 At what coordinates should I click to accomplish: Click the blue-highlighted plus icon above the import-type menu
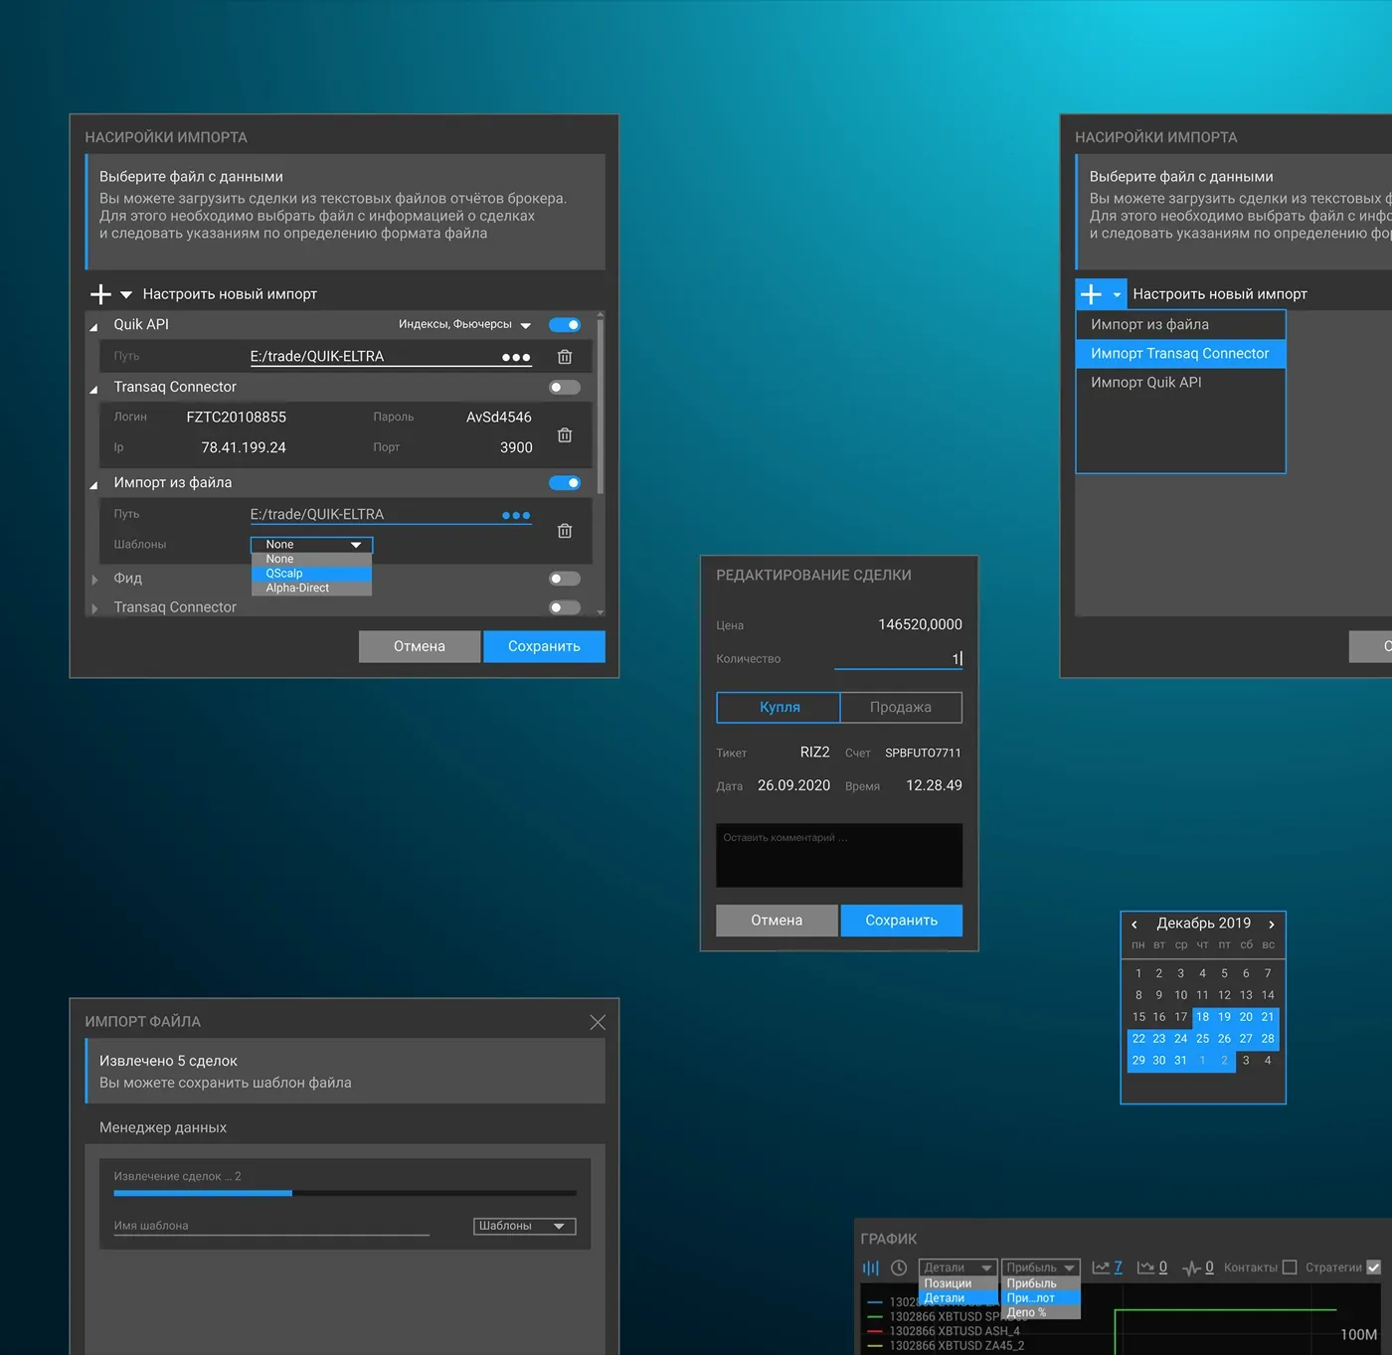(1091, 294)
